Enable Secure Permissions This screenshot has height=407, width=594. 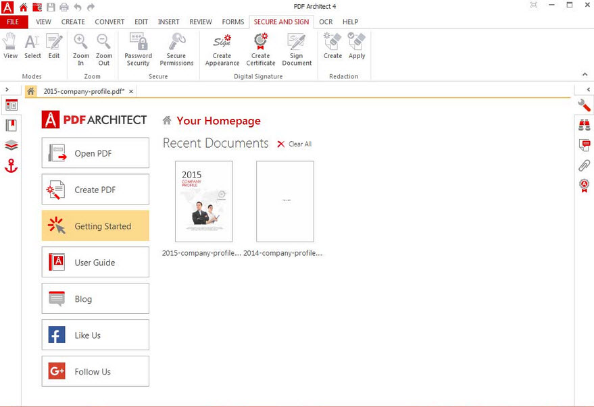tap(176, 49)
